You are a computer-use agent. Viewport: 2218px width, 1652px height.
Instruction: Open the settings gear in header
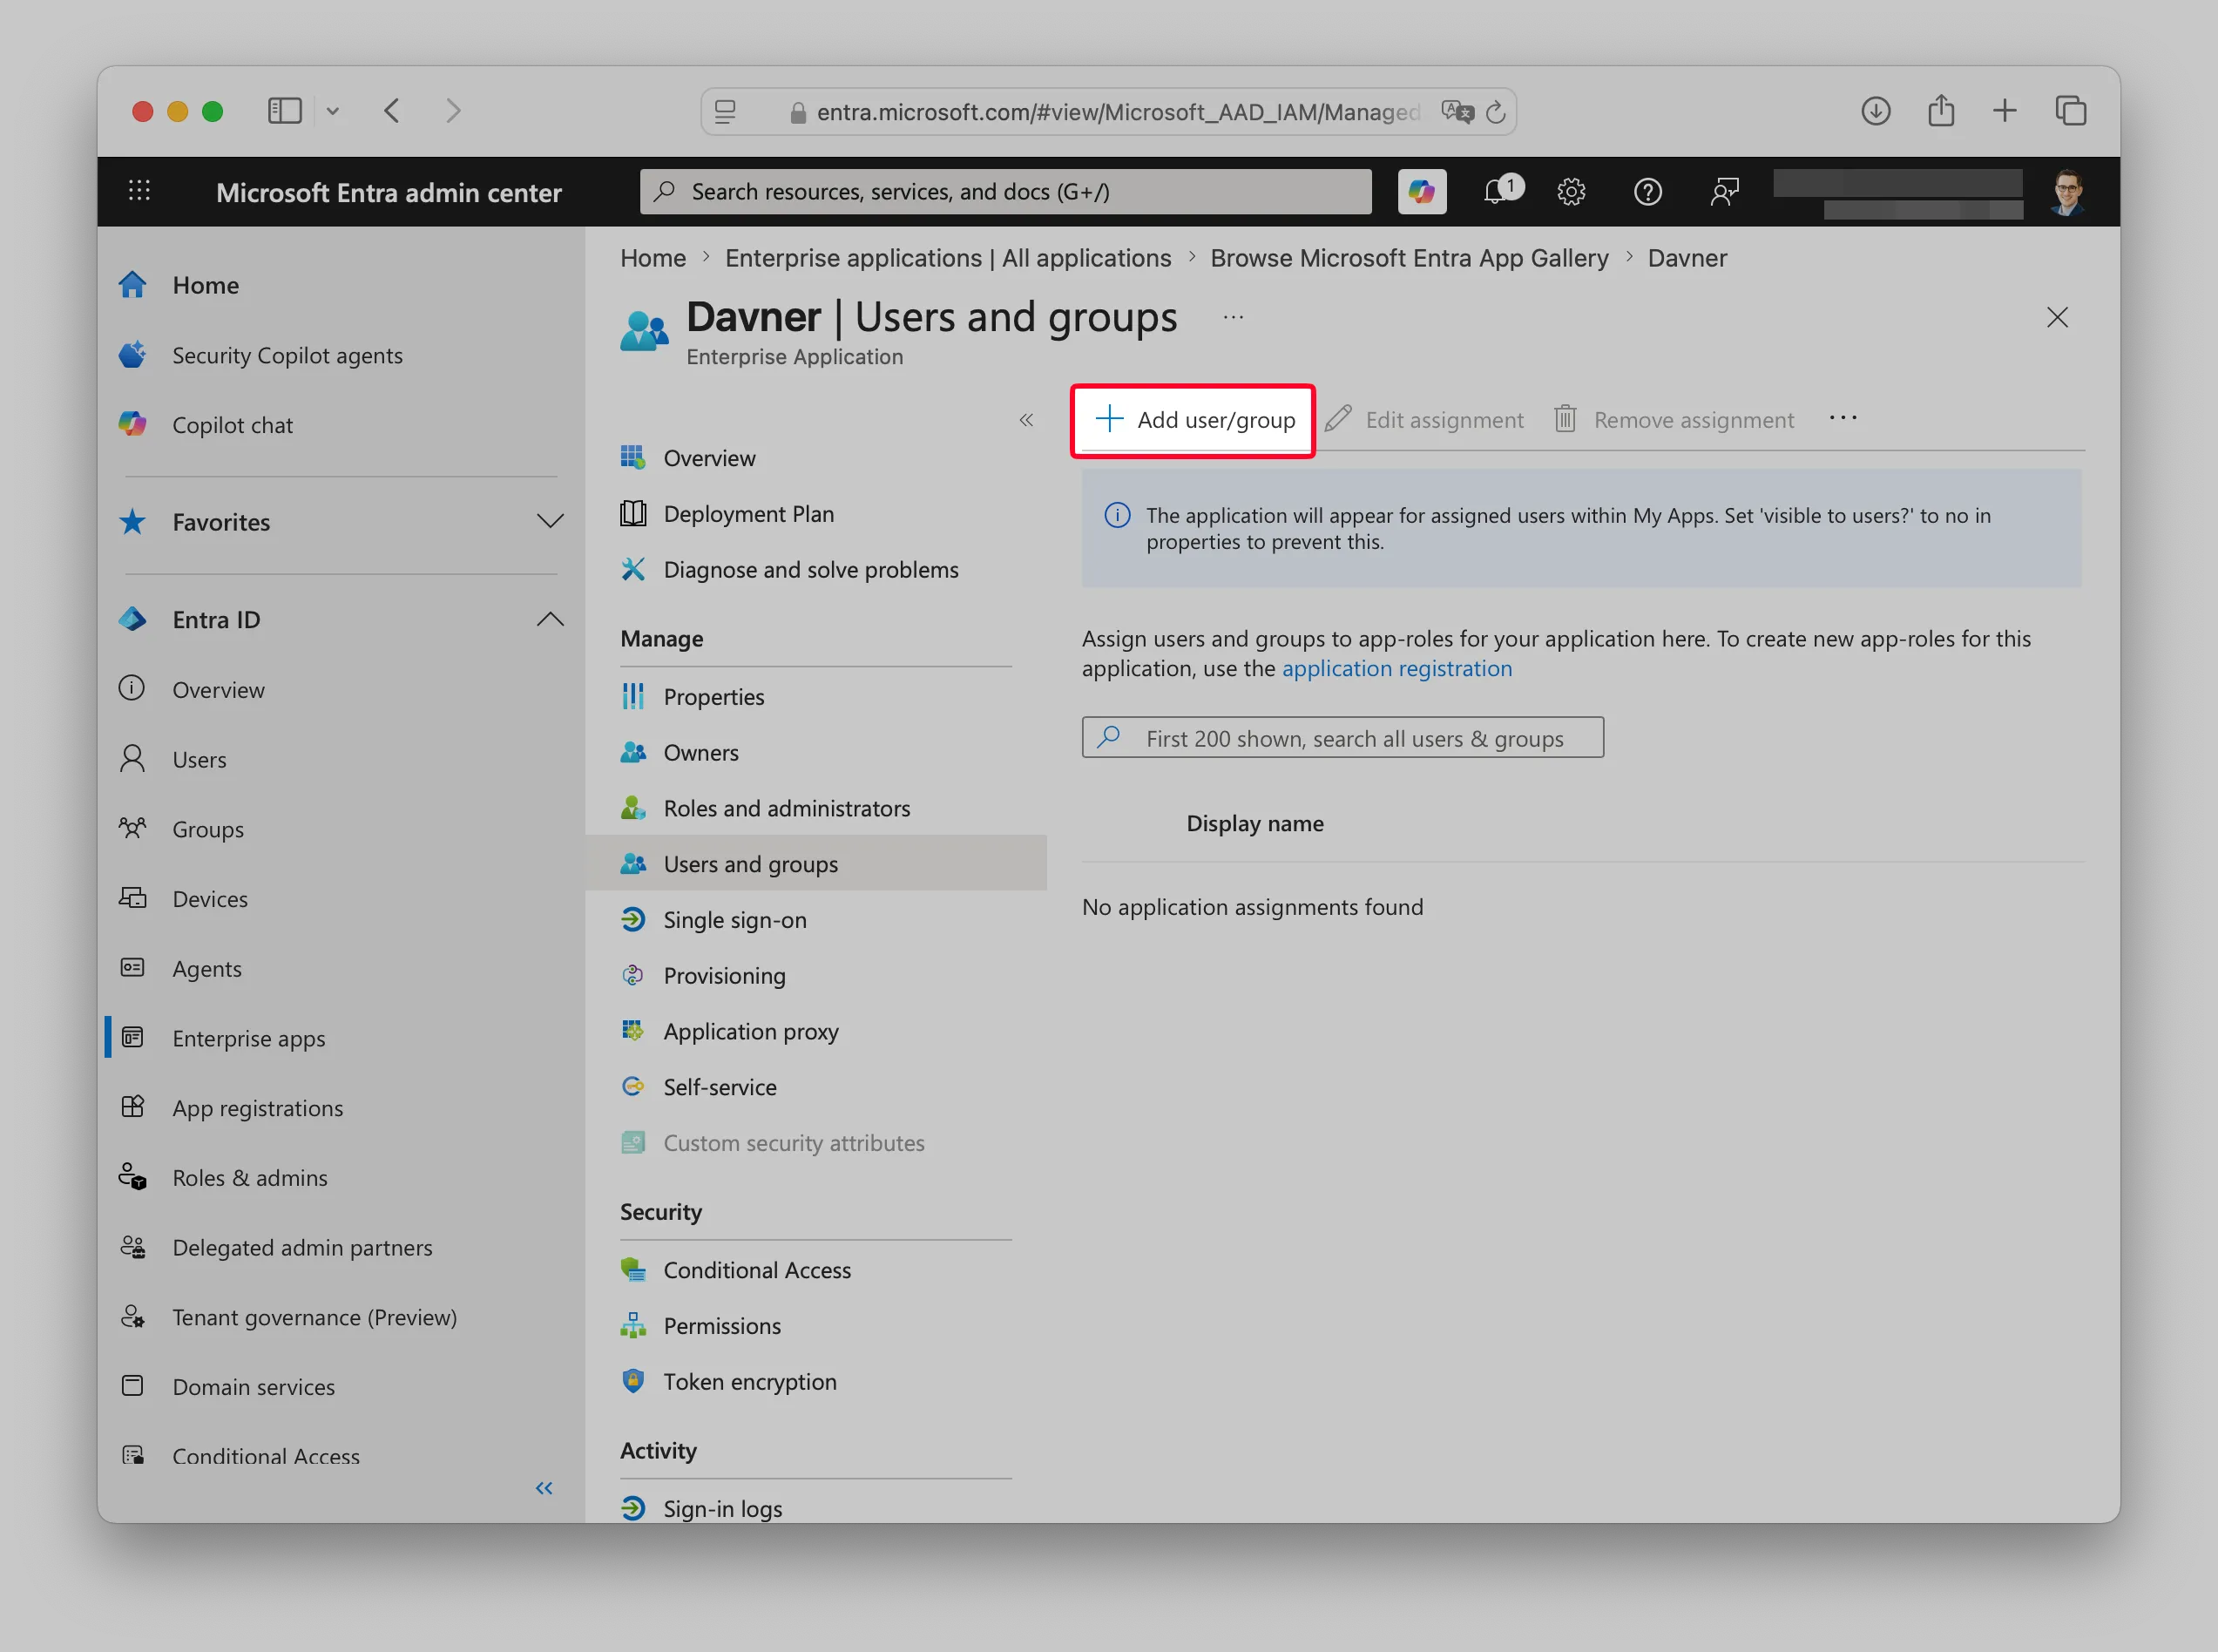point(1572,191)
